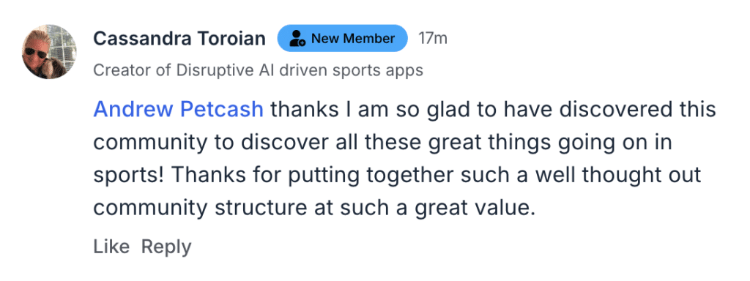Viewport: 750px width, 281px height.
Task: Click the word 'Cassandra' in the author name
Action: [x=136, y=39]
